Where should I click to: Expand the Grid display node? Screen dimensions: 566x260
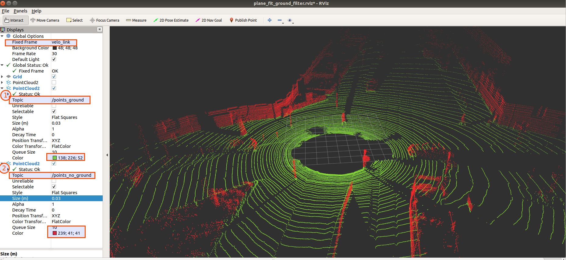(2, 77)
